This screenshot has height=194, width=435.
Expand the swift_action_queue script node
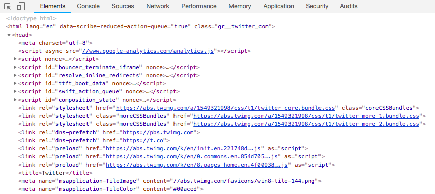[15, 91]
